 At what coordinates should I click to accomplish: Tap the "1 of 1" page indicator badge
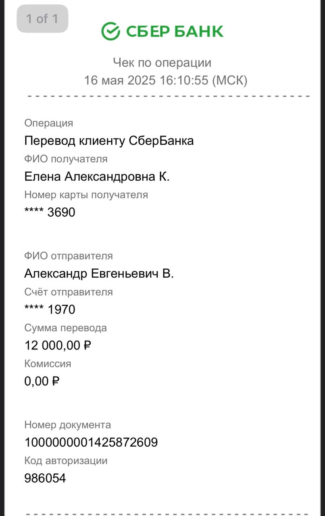(x=42, y=19)
